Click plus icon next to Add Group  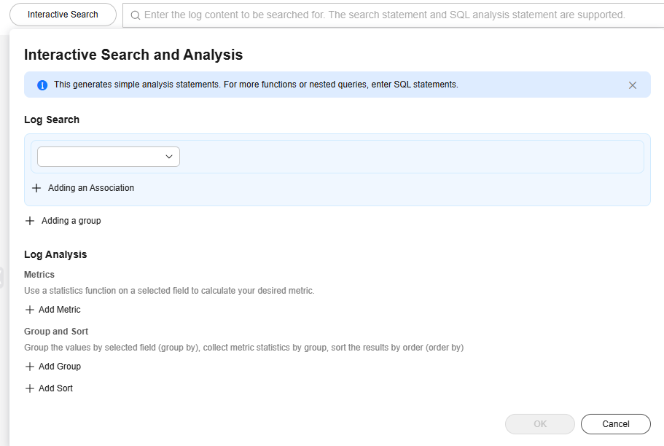30,367
